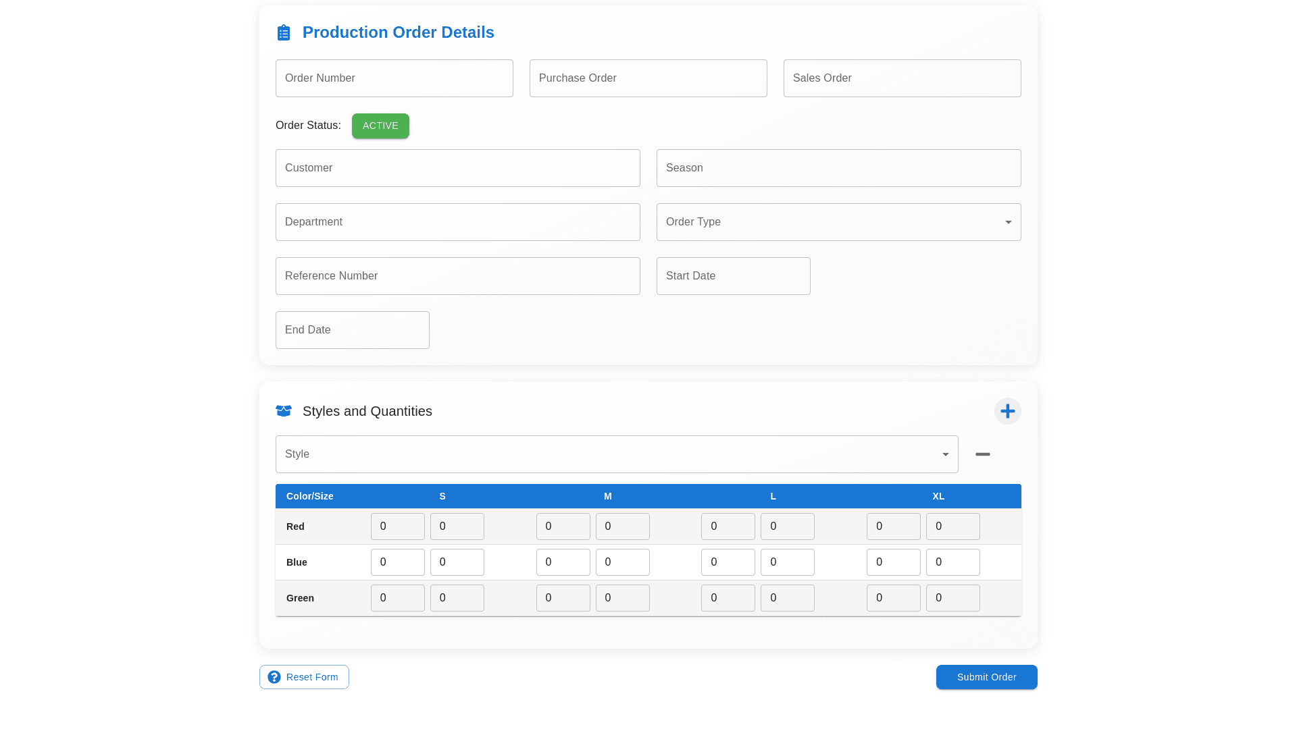
Task: Click the Reset Form button
Action: tap(311, 677)
